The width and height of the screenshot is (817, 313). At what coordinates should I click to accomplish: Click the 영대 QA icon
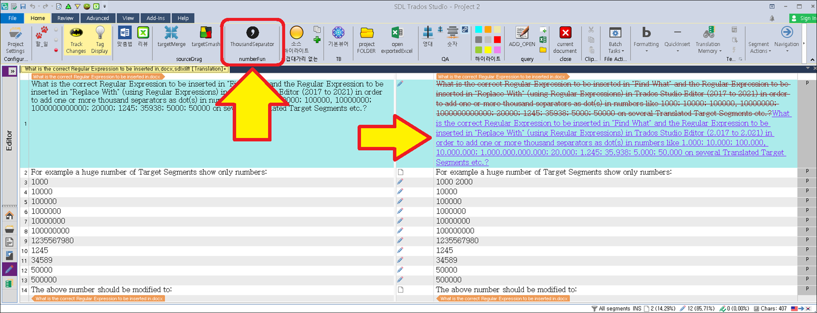[428, 33]
